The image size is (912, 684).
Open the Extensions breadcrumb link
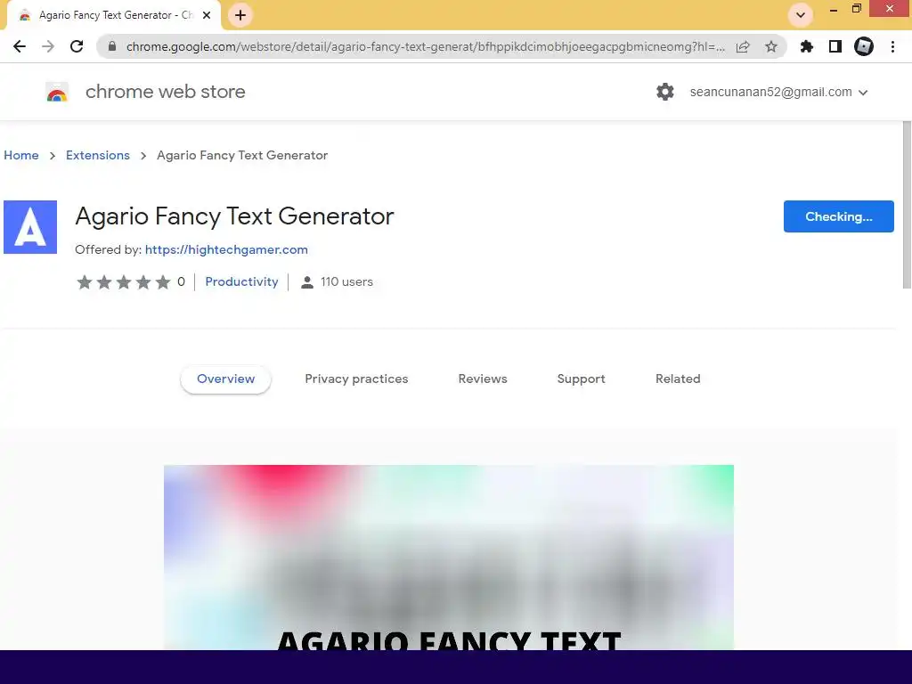click(x=98, y=155)
